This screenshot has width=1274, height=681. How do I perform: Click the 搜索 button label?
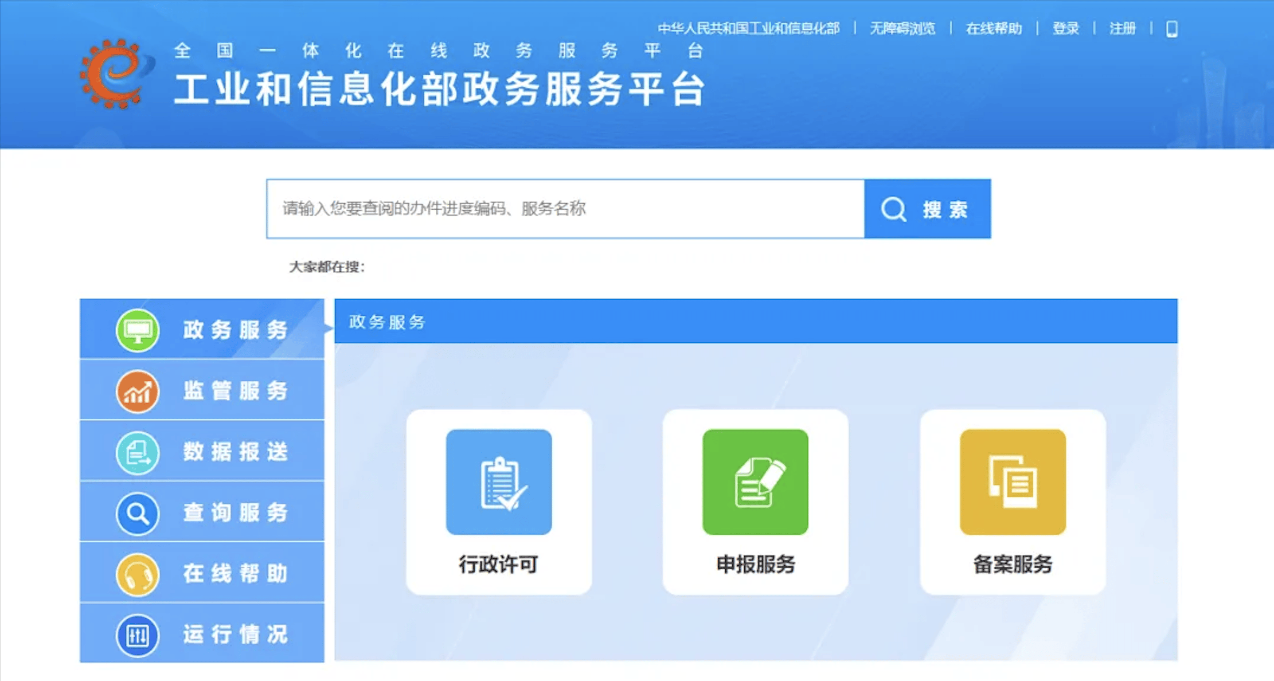pos(945,210)
